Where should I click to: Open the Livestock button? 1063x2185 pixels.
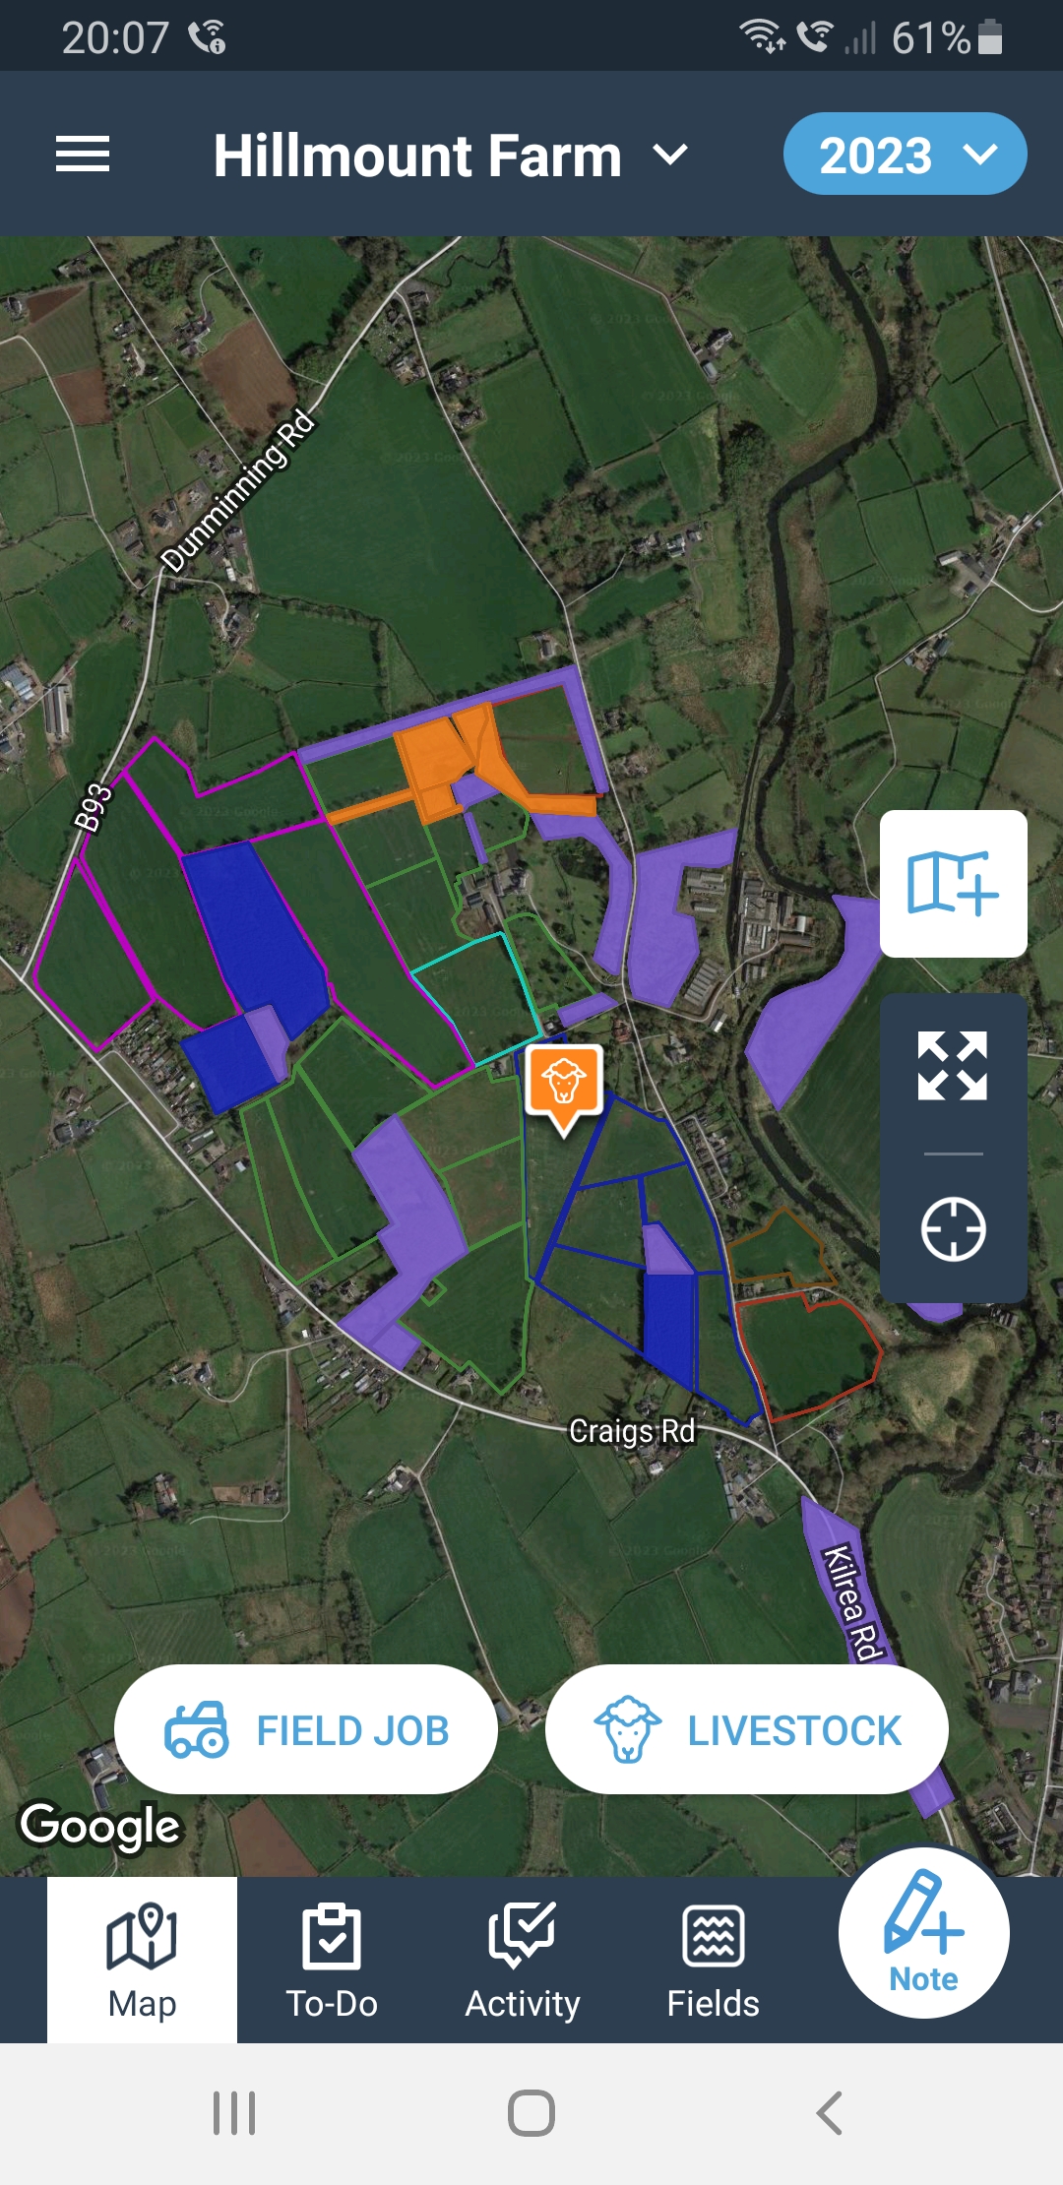[x=747, y=1729]
